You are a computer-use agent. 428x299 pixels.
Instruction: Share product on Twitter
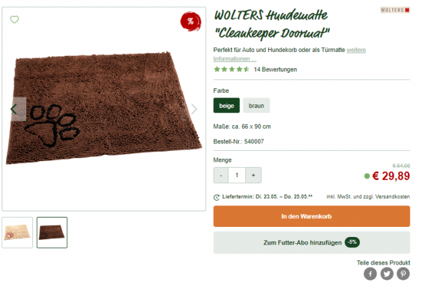click(x=387, y=273)
